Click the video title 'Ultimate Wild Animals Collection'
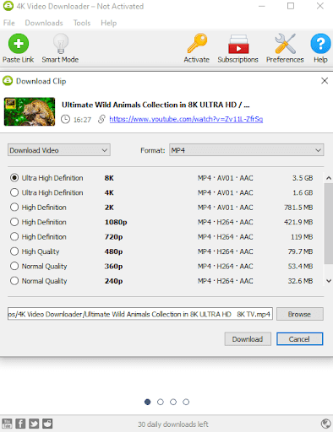 [156, 105]
